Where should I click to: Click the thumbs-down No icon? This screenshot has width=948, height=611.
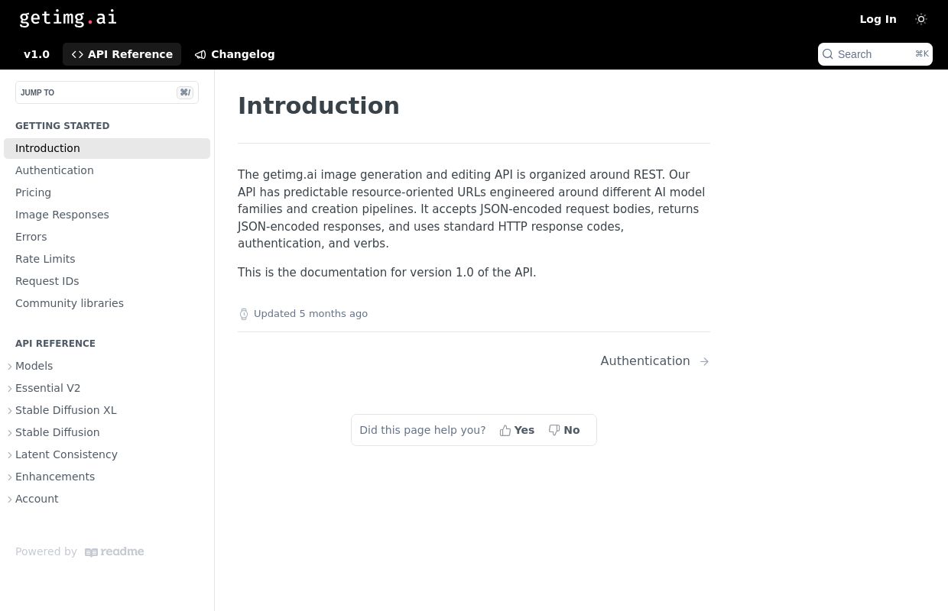tap(554, 431)
